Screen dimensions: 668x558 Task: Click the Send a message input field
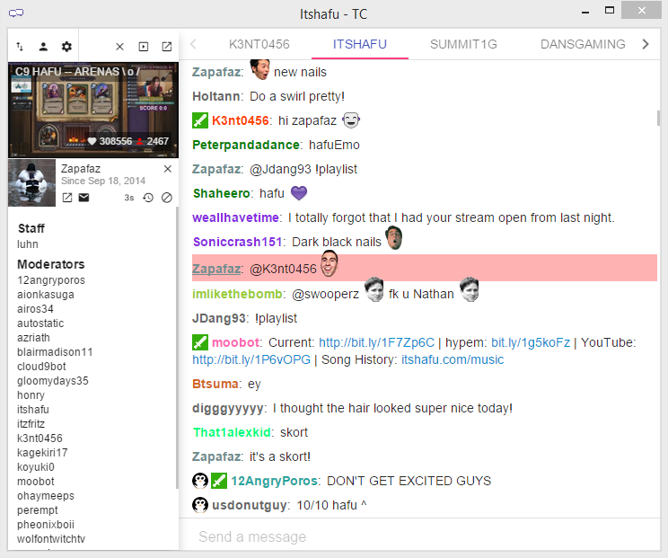coord(419,536)
